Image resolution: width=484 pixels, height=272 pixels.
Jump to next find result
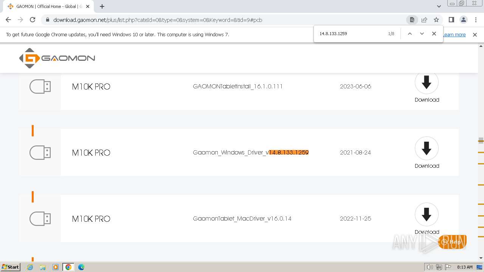pos(422,34)
